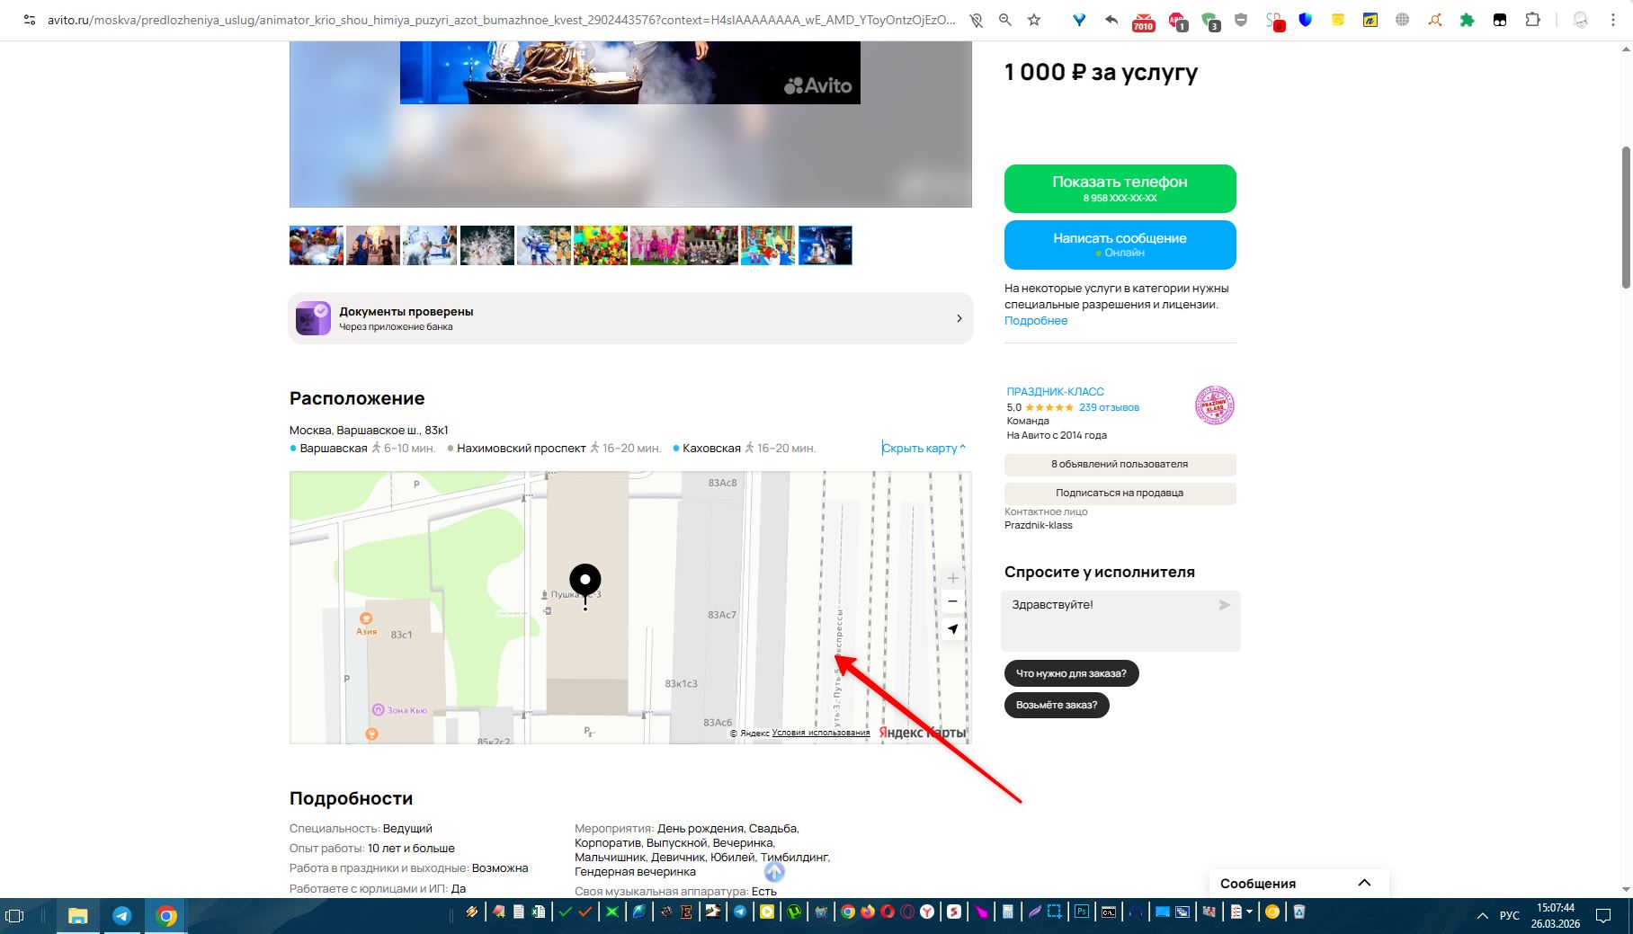The height and width of the screenshot is (934, 1633).
Task: Click the price '1 000 ₽ за услугу'
Action: pos(1101,72)
